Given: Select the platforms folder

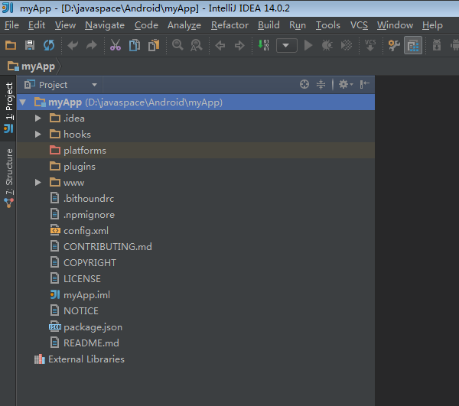Looking at the screenshot, I should [196, 151].
